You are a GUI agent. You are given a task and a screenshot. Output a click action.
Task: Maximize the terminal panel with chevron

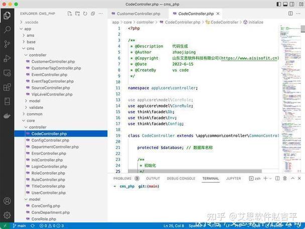coord(292,178)
